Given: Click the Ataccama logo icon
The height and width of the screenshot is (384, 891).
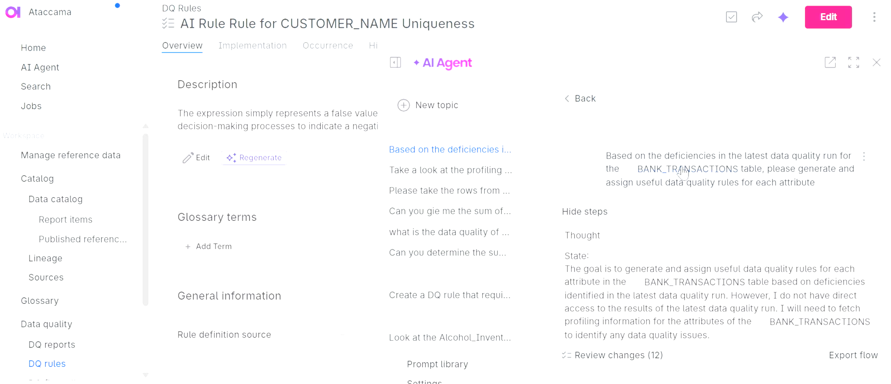Looking at the screenshot, I should coord(13,12).
